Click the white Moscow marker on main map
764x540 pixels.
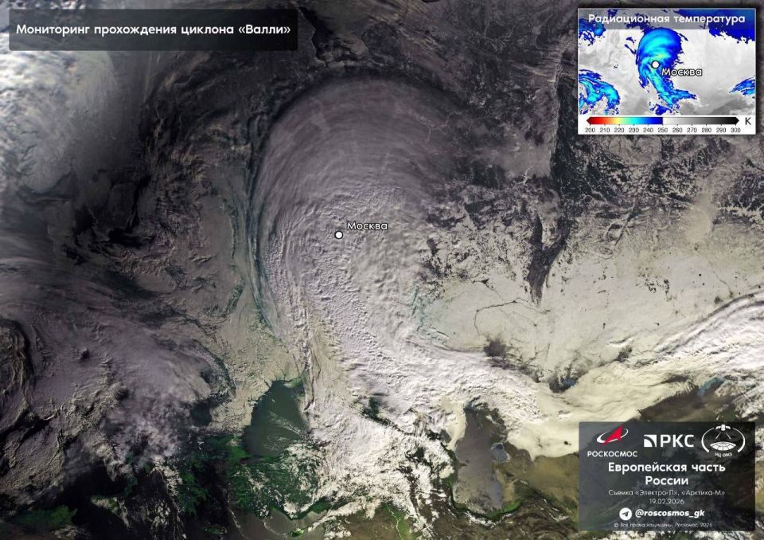point(339,235)
